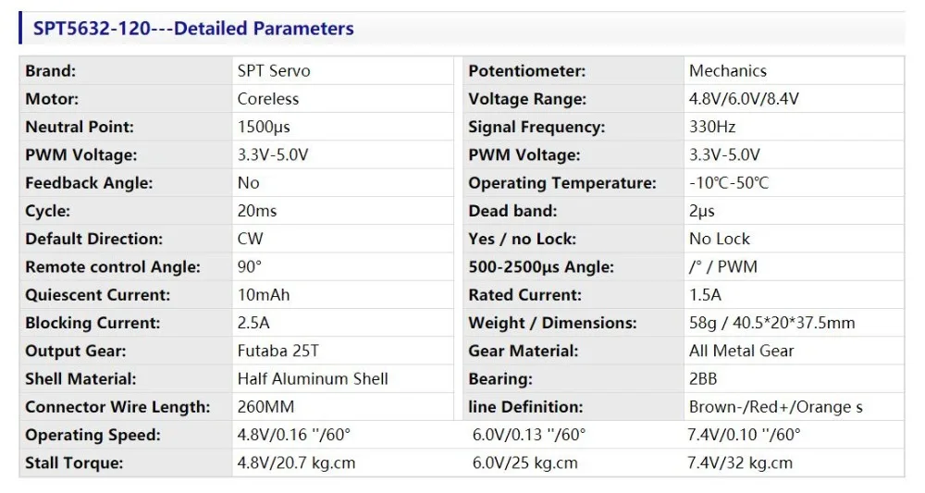
Task: Click the Feedback Angle value No
Action: point(248,183)
